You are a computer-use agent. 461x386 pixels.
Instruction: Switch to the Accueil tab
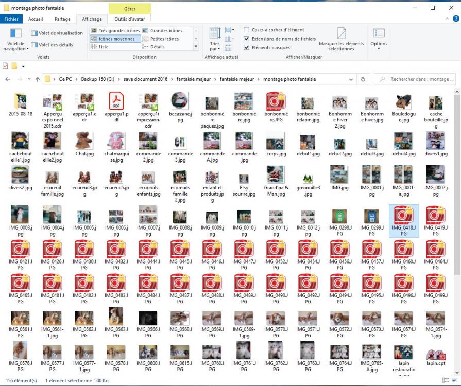point(36,19)
